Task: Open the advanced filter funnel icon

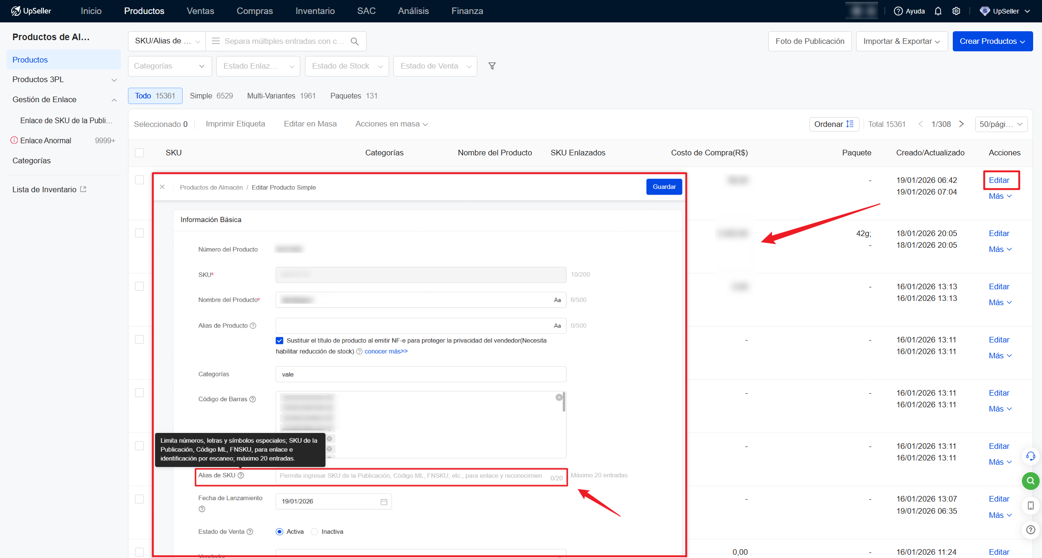Action: click(x=492, y=66)
